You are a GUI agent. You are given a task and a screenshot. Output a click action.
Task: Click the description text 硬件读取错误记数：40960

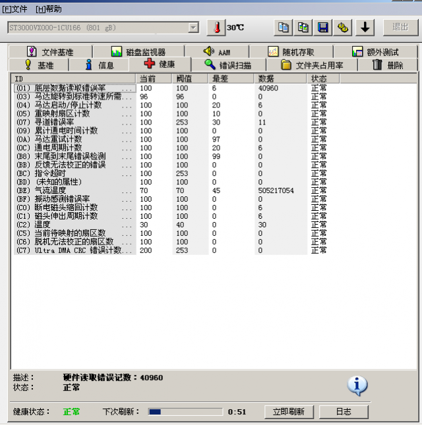click(113, 378)
